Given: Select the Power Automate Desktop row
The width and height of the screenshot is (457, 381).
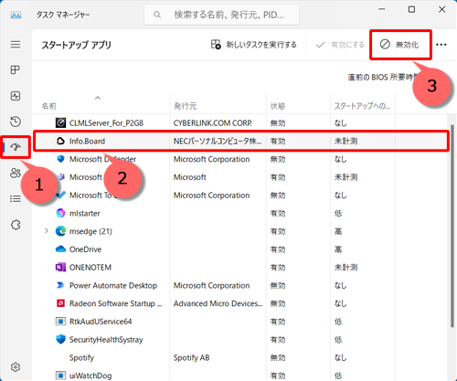Looking at the screenshot, I should (240, 285).
